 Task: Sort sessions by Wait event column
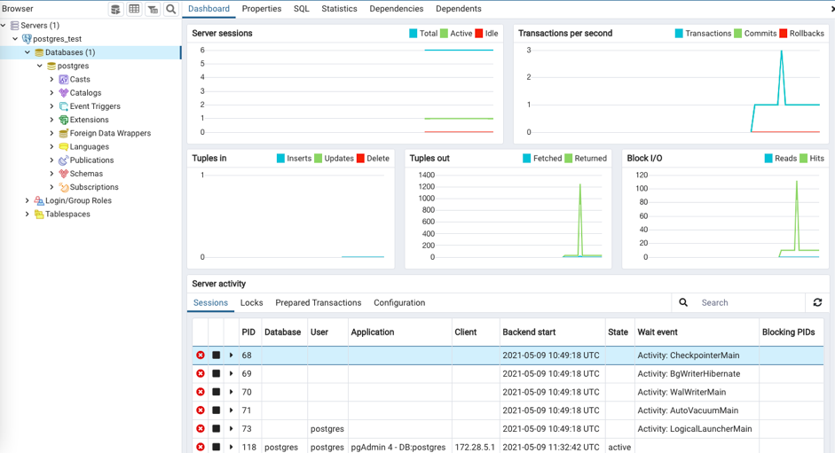[x=696, y=332]
